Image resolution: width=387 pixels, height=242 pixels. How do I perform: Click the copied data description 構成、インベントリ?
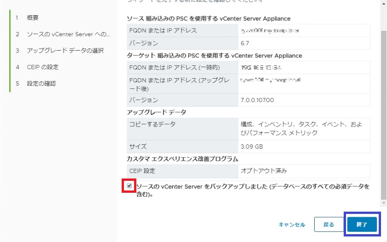pyautogui.click(x=301, y=128)
